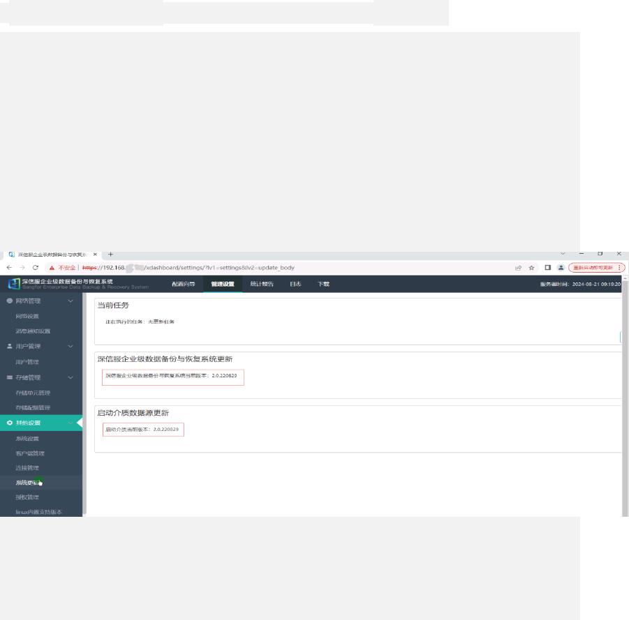
Task: Click the Sangfor backup system logo
Action: (14, 284)
